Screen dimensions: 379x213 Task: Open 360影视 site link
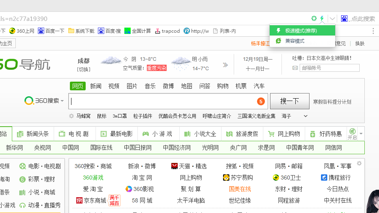(x=140, y=189)
